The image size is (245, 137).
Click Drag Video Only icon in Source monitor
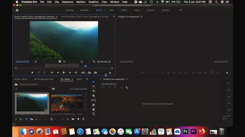coord(60,62)
